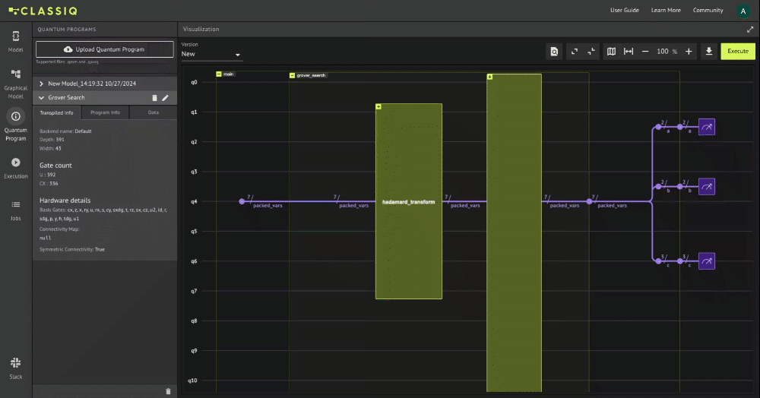Open the search in circuit tool
The width and height of the screenshot is (760, 398).
coord(554,52)
